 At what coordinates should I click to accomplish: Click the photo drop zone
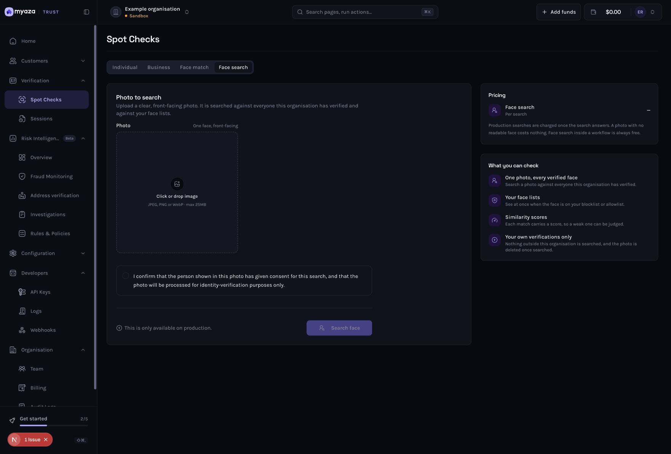(177, 192)
